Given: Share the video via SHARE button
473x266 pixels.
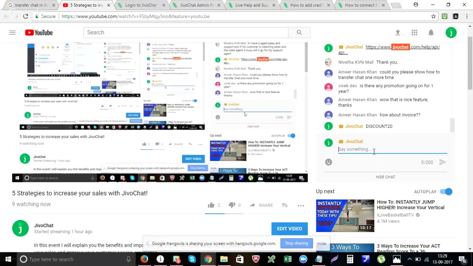Looking at the screenshot, I should click(x=262, y=205).
